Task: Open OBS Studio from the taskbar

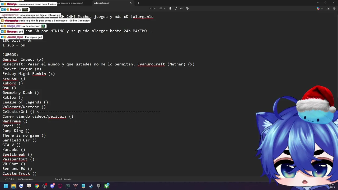Action: (45, 186)
